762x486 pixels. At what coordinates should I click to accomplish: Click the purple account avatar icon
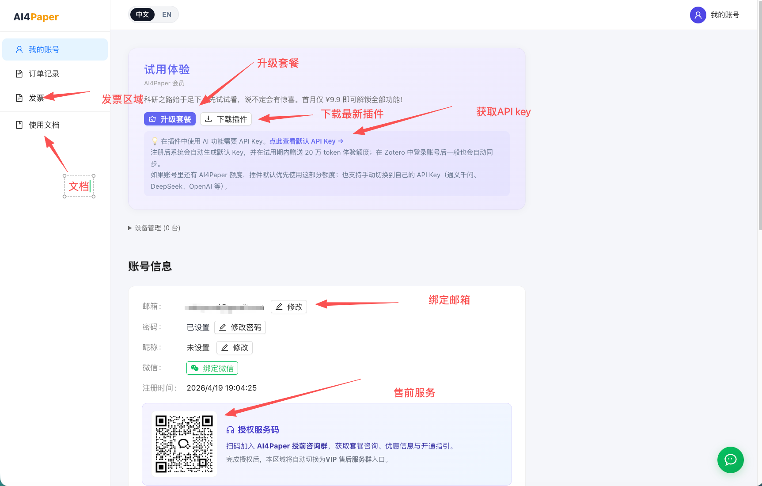point(698,15)
